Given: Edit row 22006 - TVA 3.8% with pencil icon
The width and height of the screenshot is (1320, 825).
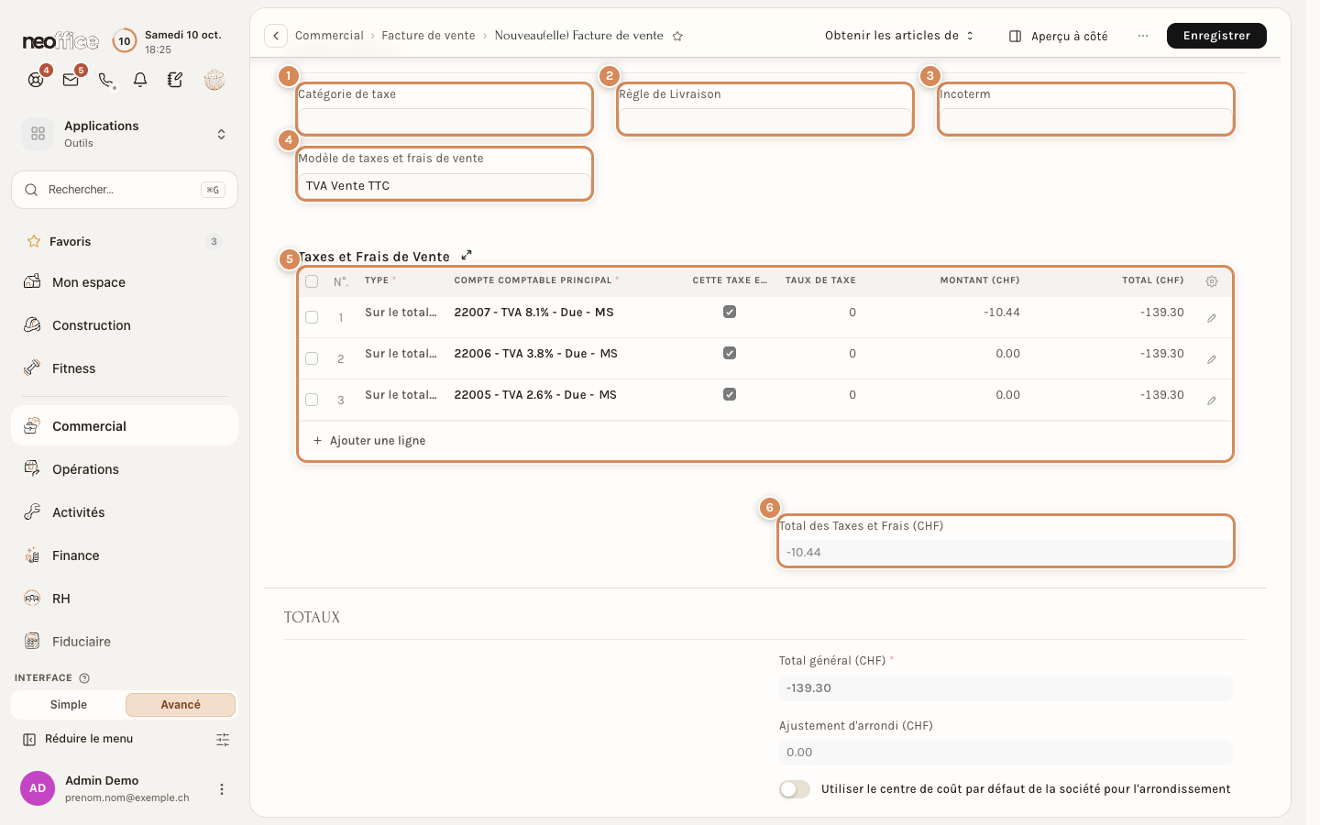Looking at the screenshot, I should coord(1212,359).
